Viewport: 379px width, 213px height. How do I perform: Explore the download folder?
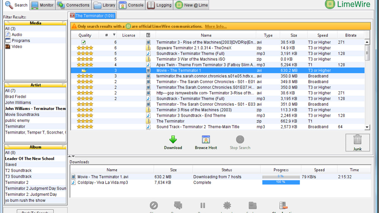point(252,206)
